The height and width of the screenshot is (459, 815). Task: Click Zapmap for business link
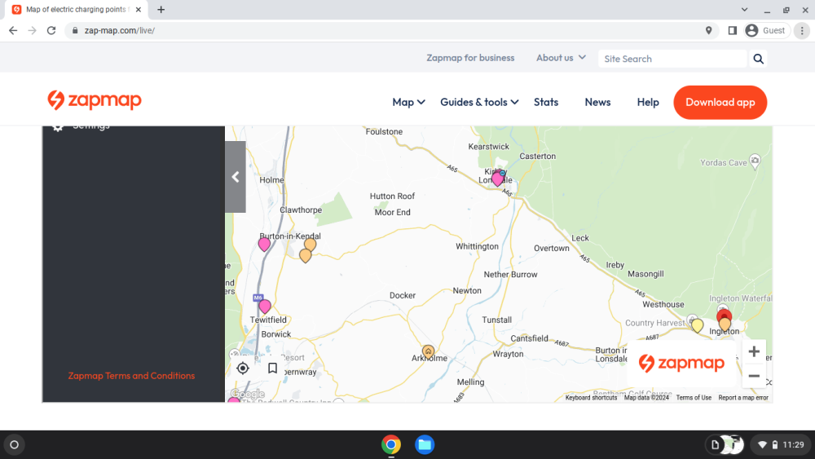pyautogui.click(x=470, y=58)
